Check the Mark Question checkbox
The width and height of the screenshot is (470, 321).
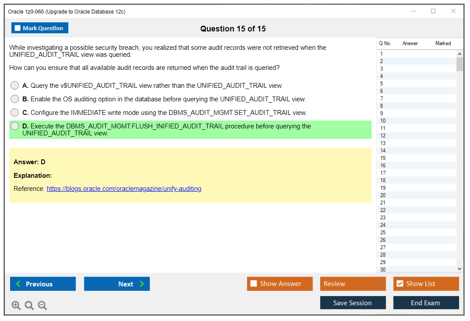17,28
